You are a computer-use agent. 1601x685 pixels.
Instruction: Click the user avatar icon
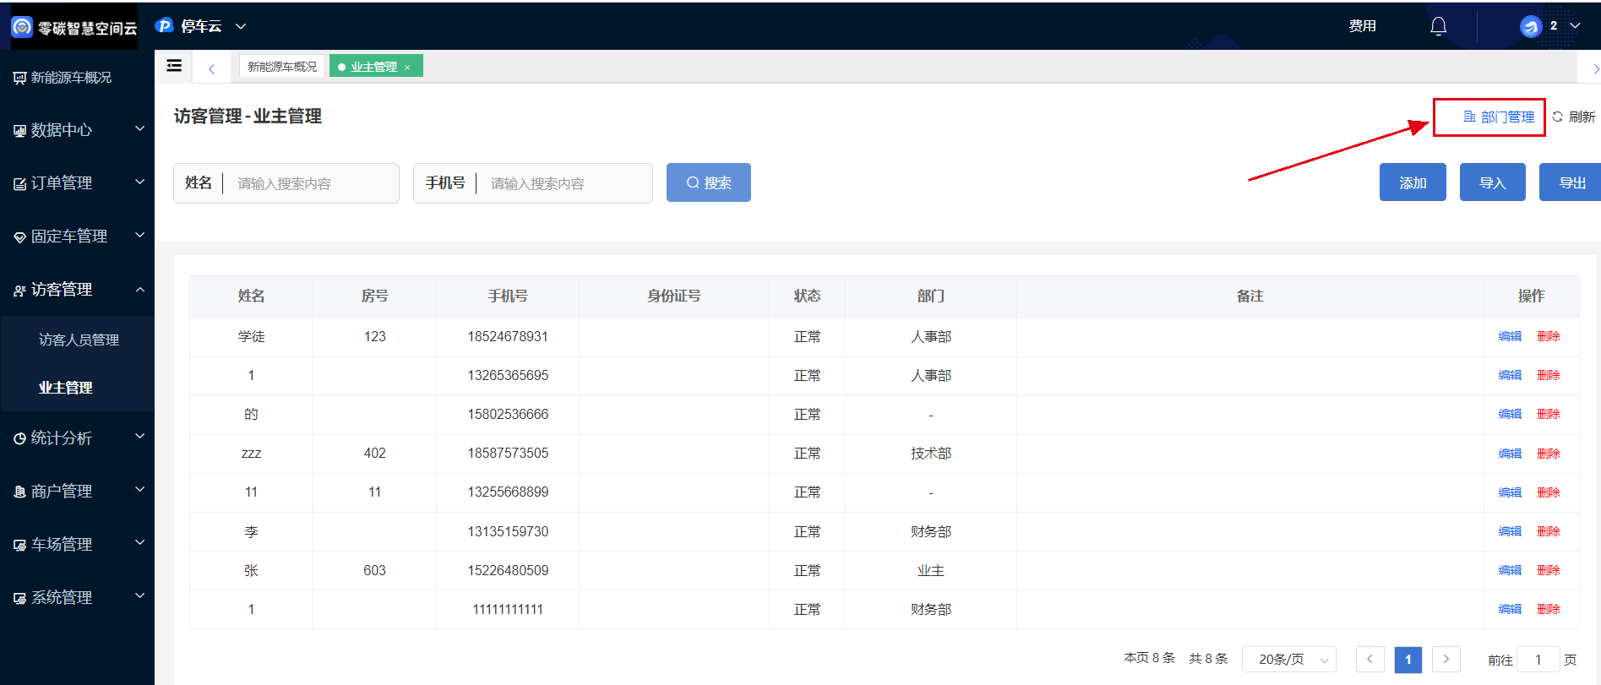coord(1531,26)
